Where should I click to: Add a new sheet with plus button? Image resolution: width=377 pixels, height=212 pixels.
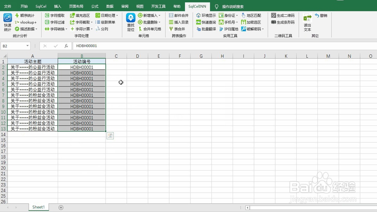click(61, 207)
